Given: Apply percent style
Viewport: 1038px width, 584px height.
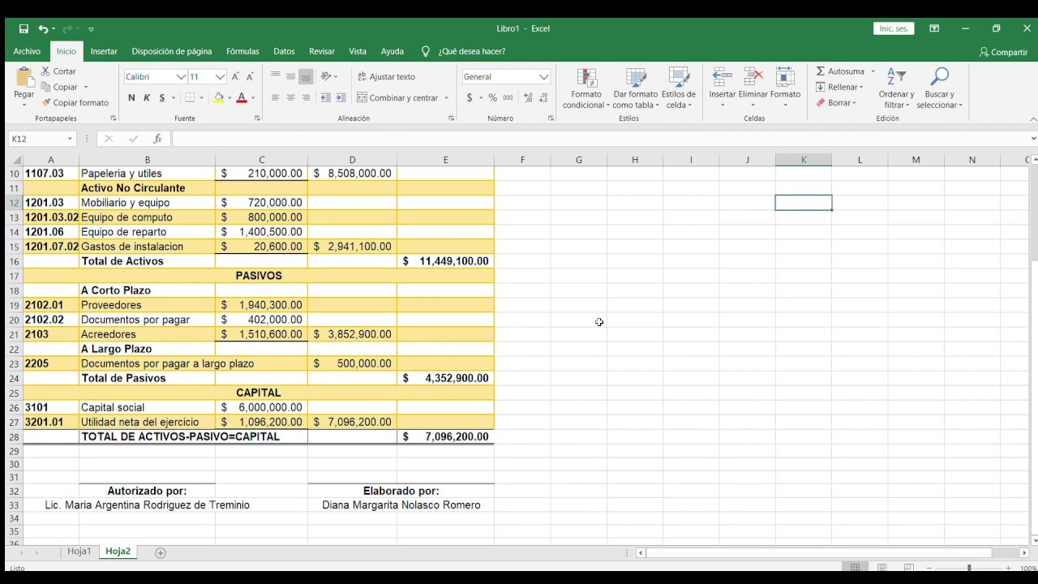Looking at the screenshot, I should 492,98.
